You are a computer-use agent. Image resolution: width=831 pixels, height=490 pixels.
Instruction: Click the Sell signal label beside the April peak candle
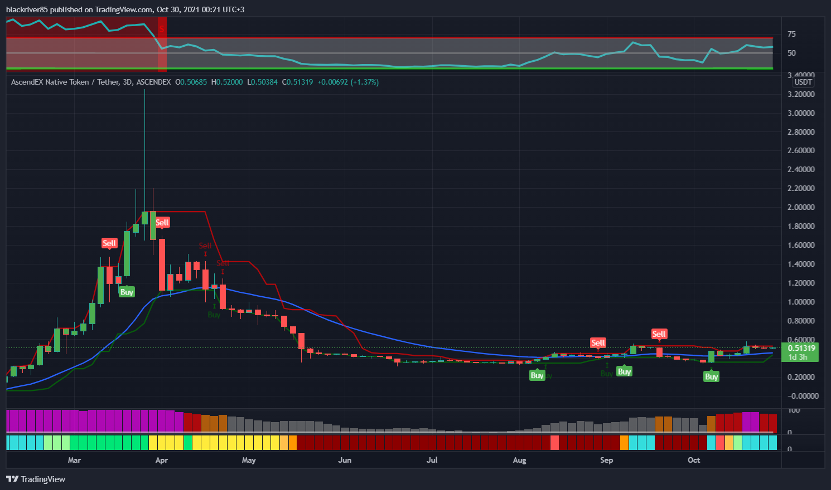pyautogui.click(x=162, y=222)
